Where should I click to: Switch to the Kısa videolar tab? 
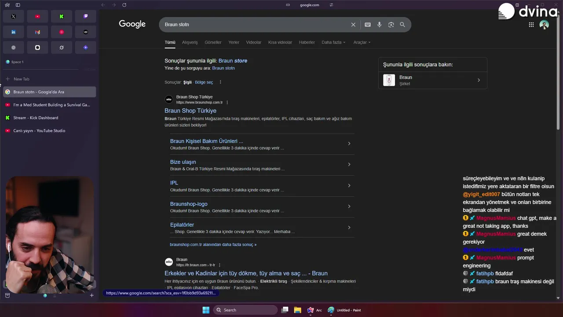[x=280, y=42]
